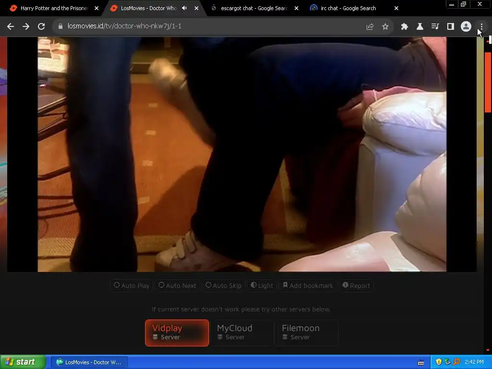
Task: Switch to escargot chat search tab
Action: tap(254, 8)
